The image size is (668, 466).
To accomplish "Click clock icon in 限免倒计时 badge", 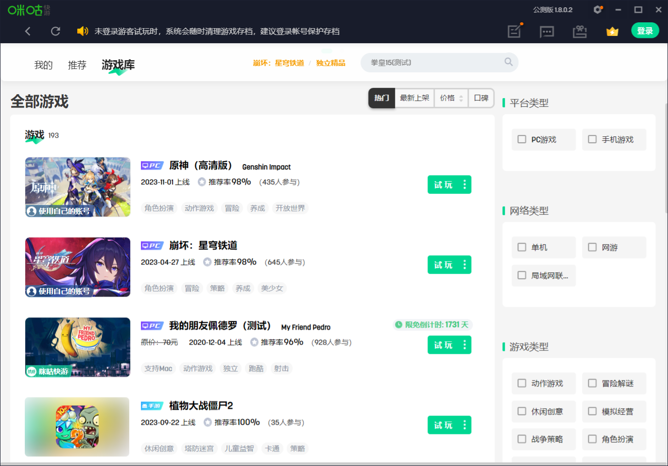I will [x=399, y=325].
